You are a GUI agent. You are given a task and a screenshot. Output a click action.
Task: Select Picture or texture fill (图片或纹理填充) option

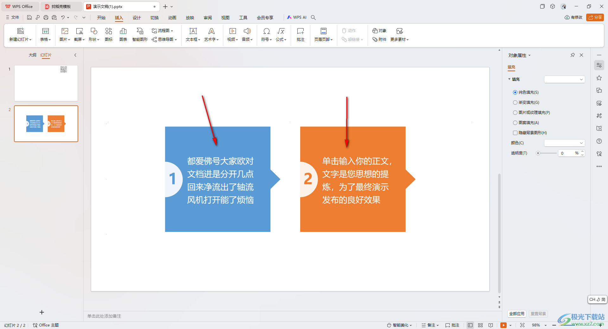coord(515,113)
